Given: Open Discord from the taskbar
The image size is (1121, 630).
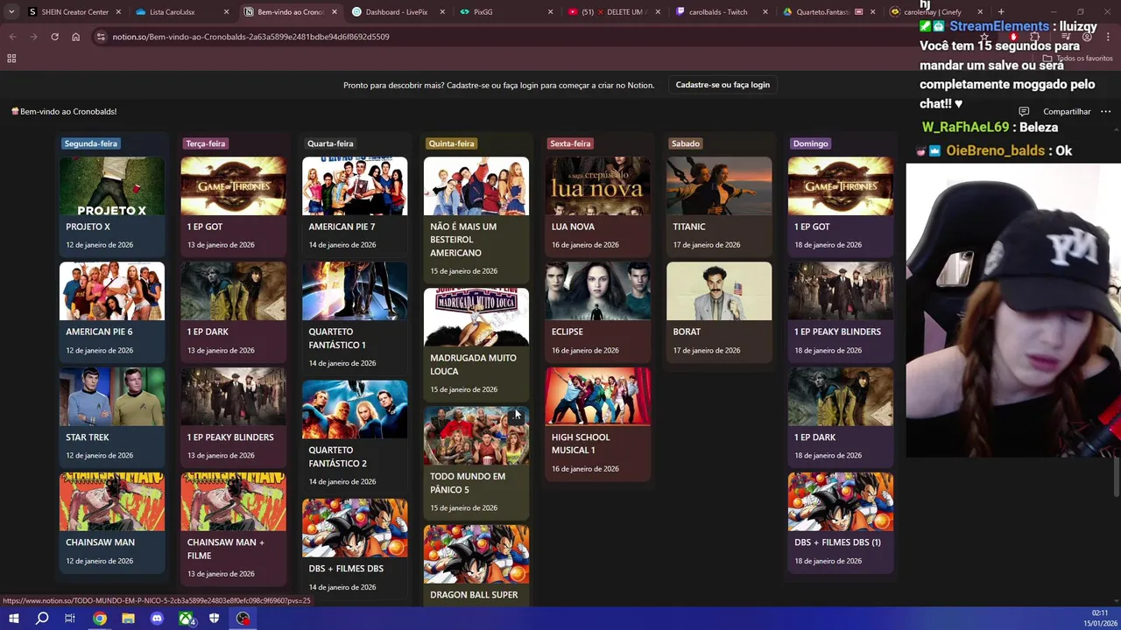Looking at the screenshot, I should tap(157, 619).
